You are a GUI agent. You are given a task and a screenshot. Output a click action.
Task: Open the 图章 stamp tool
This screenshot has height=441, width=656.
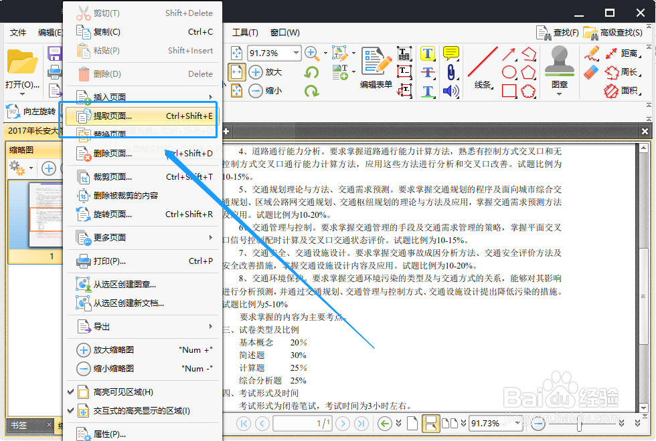click(559, 67)
